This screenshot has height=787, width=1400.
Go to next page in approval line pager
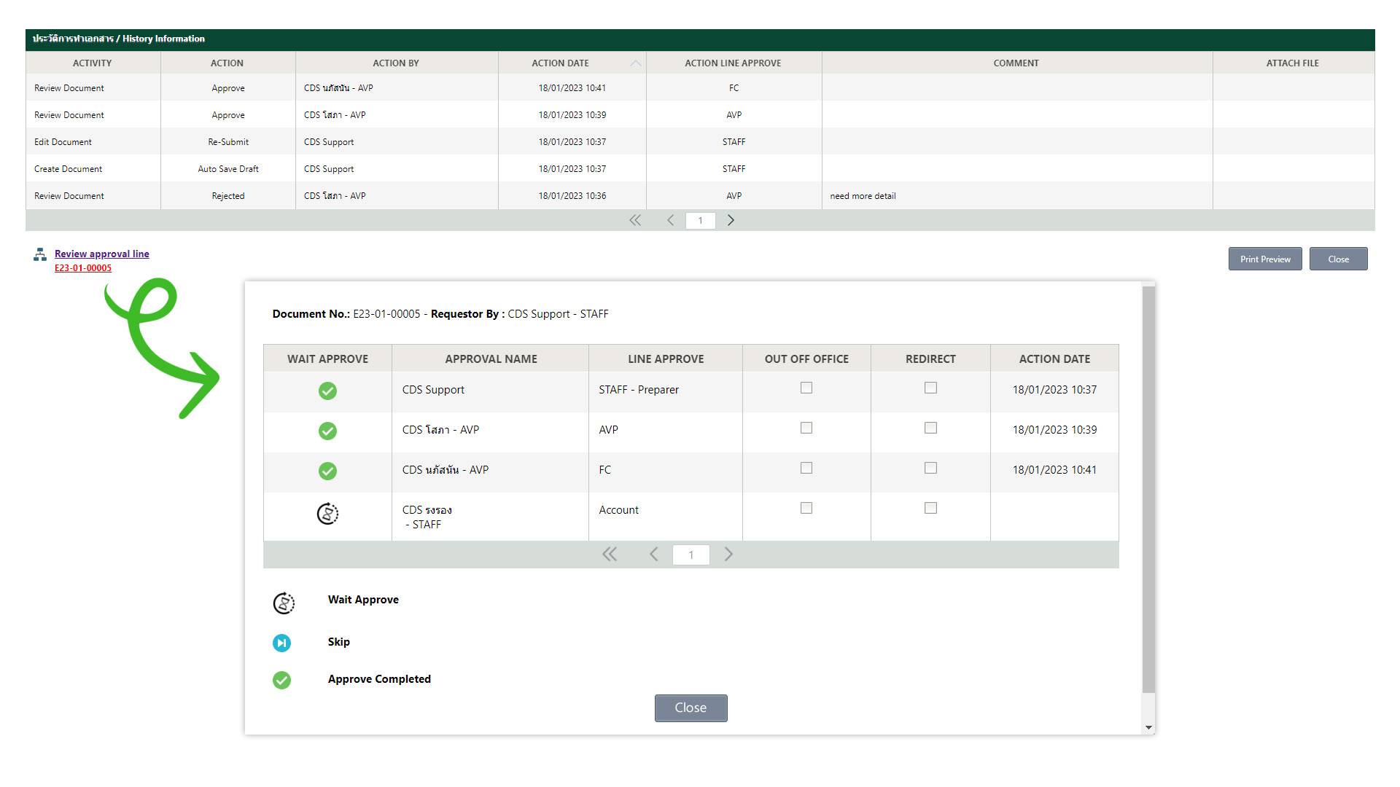click(728, 555)
